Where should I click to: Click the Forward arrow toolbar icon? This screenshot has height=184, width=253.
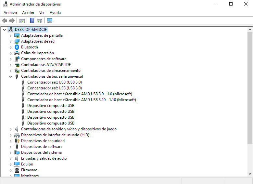pos(12,20)
